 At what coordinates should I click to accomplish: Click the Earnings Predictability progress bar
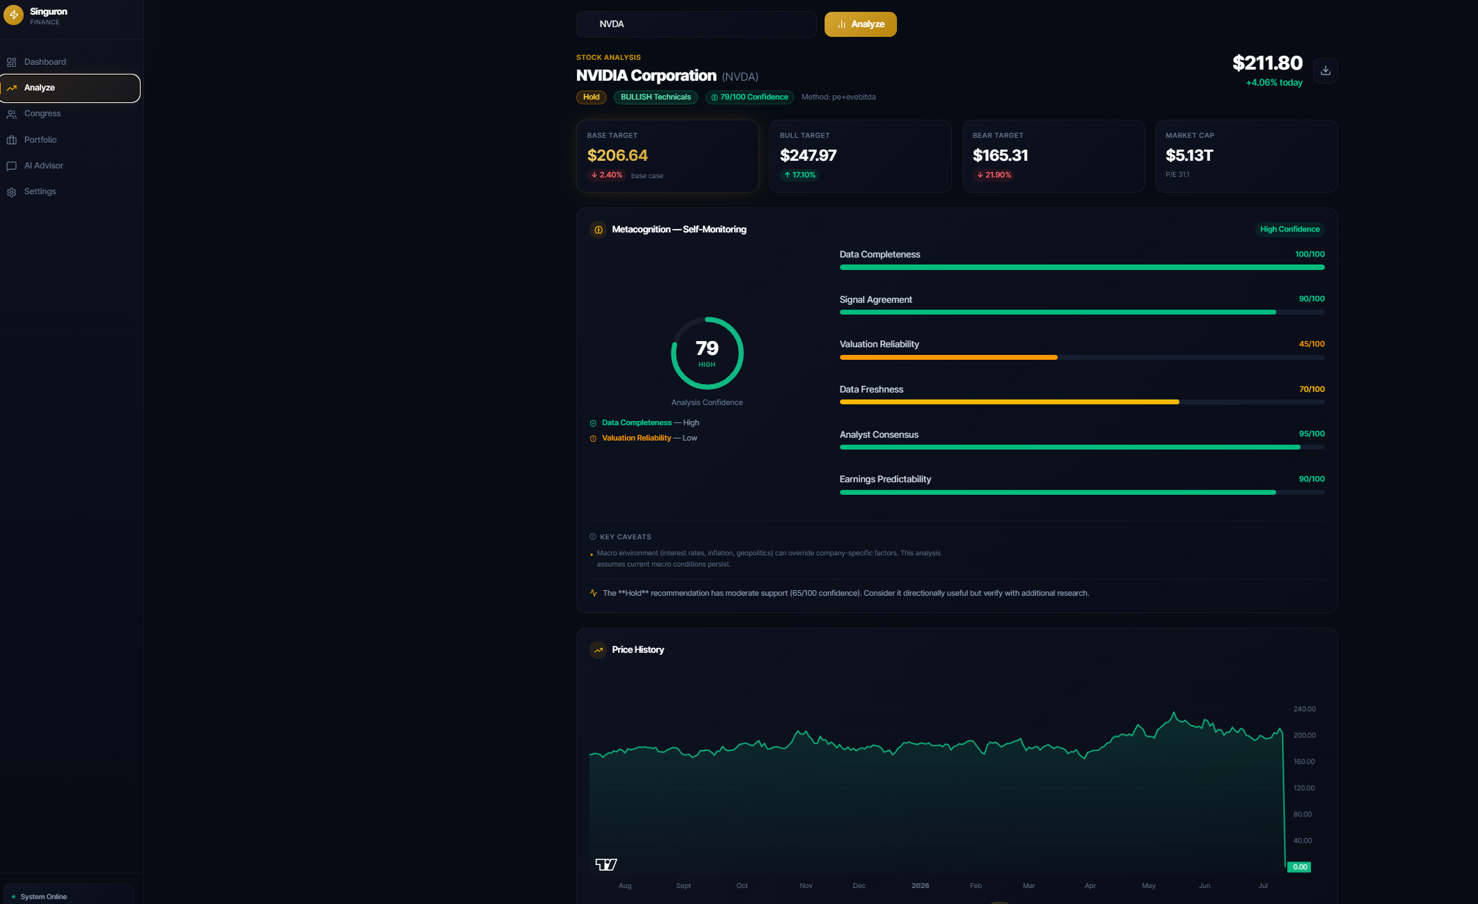pos(1081,493)
